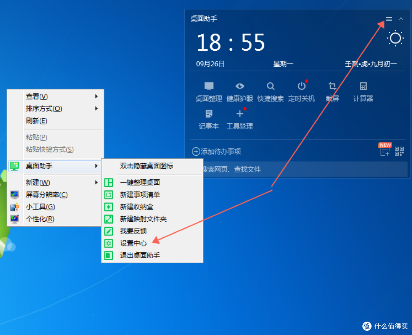Click the sunny weather icon

(395, 39)
